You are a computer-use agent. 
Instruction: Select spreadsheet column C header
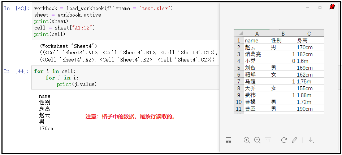309,34
